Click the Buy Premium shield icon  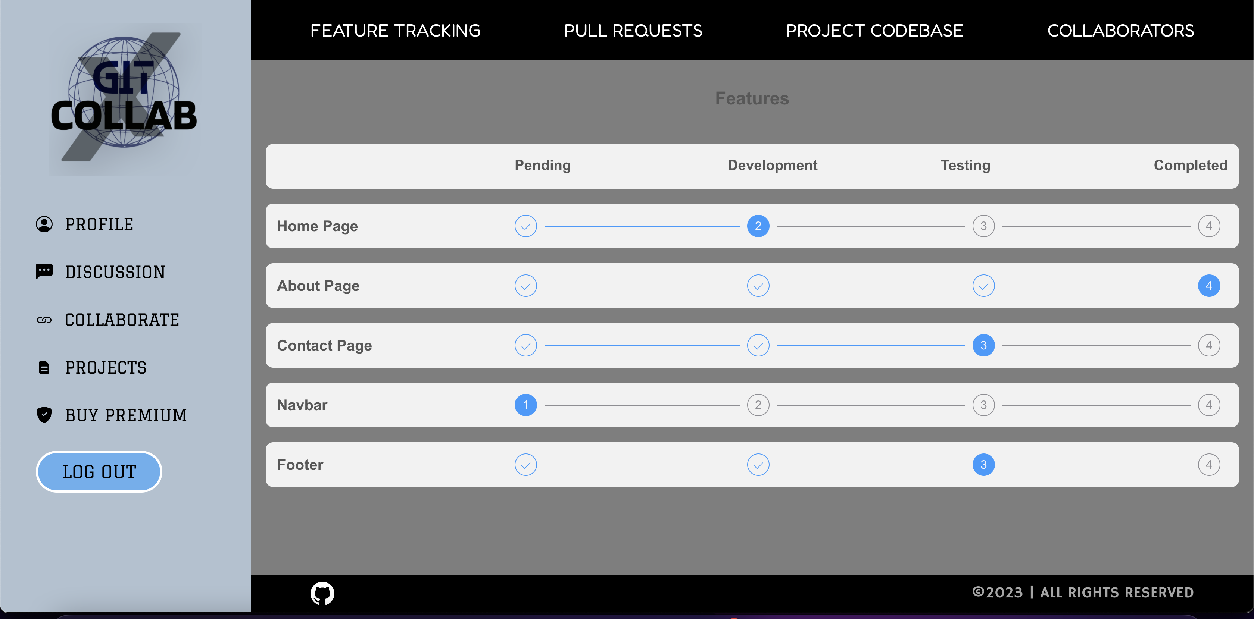pyautogui.click(x=44, y=415)
